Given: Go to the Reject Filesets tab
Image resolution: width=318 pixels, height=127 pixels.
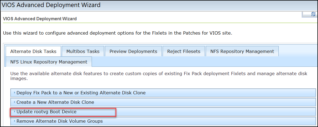Looking at the screenshot, I should tap(184, 51).
